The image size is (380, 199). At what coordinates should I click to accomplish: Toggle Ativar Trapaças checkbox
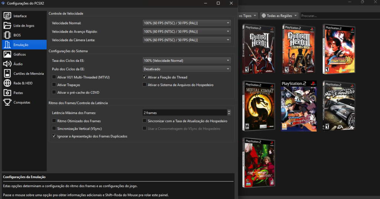point(54,84)
